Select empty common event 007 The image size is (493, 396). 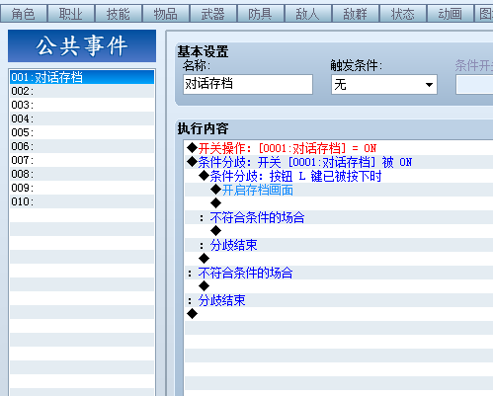click(82, 160)
